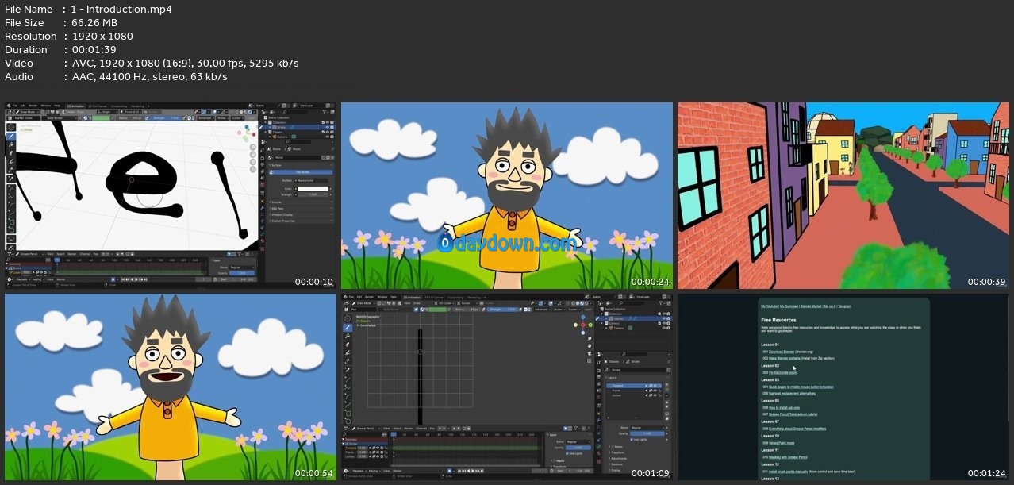Select the Draw pencil tool in the 00:00:10 frame
1014x485 pixels.
tap(11, 136)
